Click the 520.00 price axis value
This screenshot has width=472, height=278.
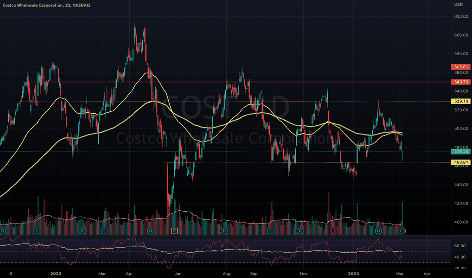[461, 110]
